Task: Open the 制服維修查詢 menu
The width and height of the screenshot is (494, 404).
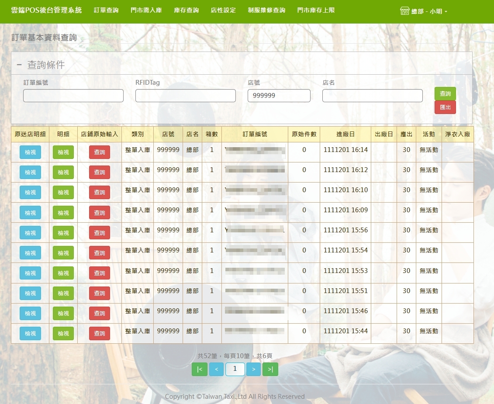Action: [x=266, y=10]
